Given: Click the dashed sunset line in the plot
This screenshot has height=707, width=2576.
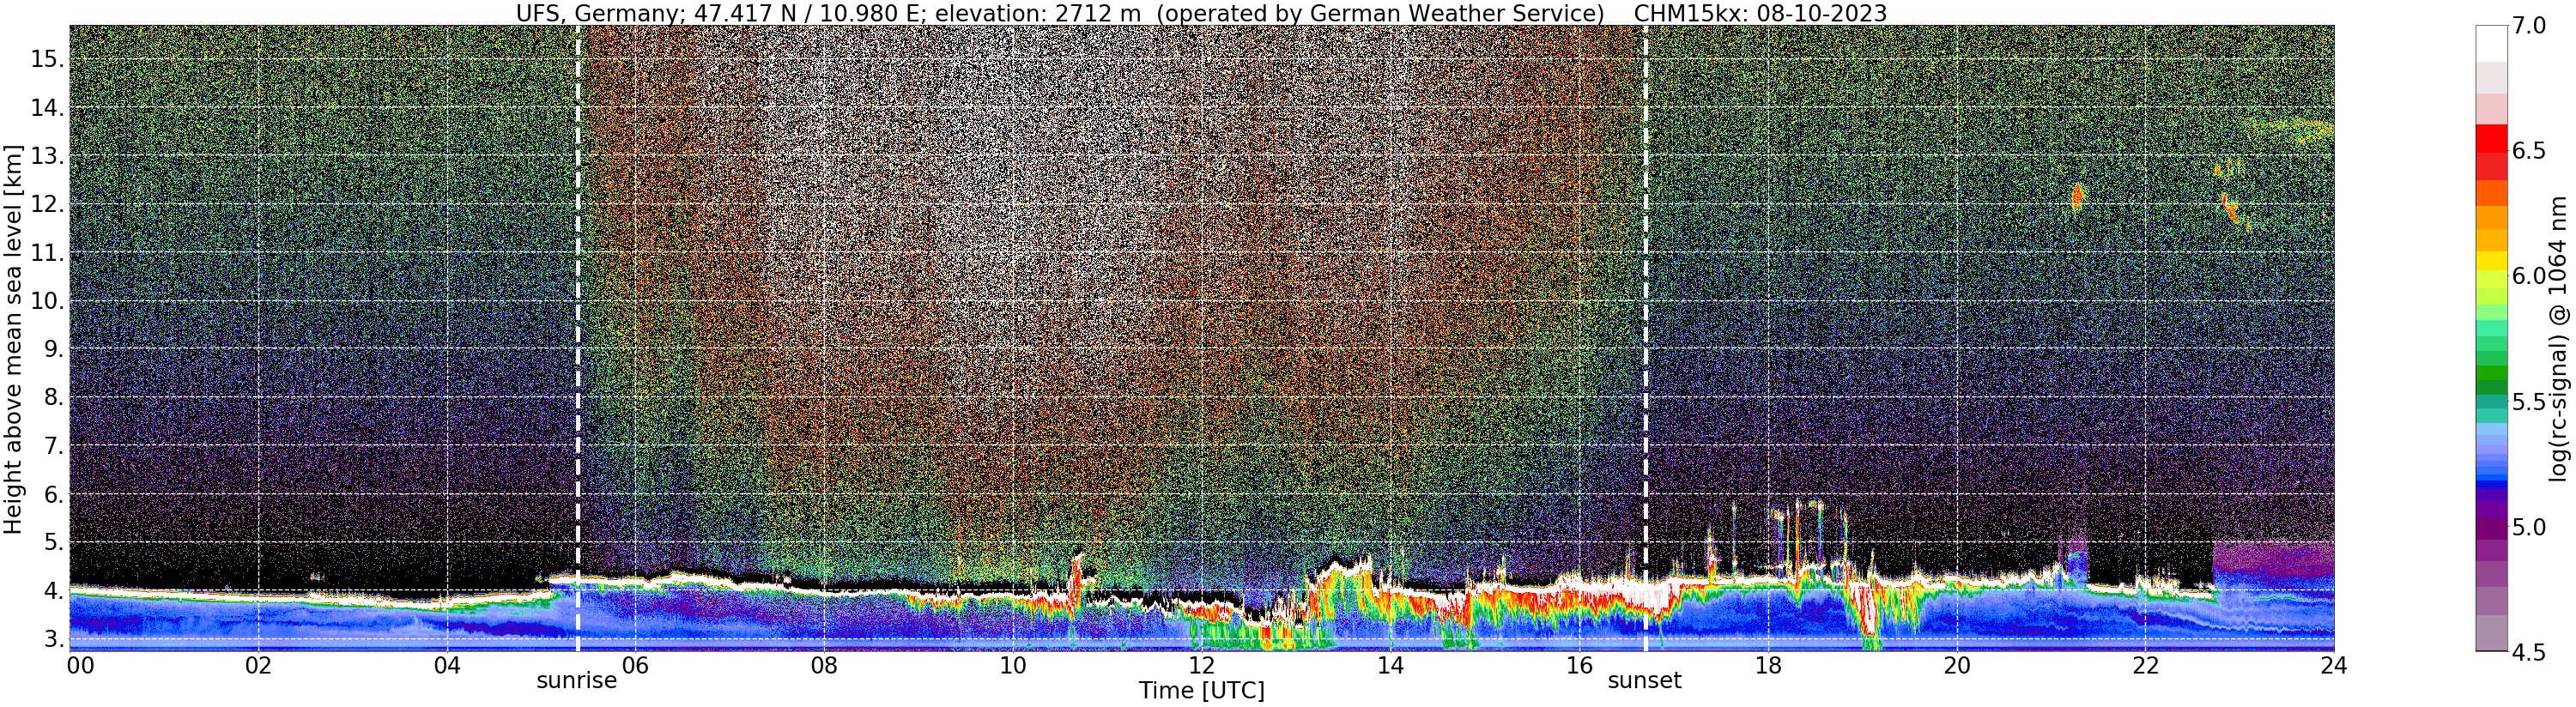Looking at the screenshot, I should (x=1646, y=338).
